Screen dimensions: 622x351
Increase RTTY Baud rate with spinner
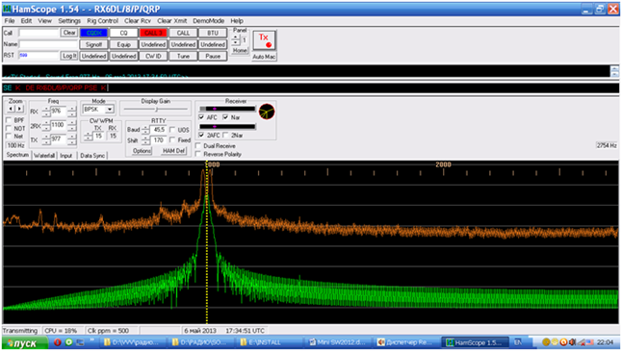145,128
